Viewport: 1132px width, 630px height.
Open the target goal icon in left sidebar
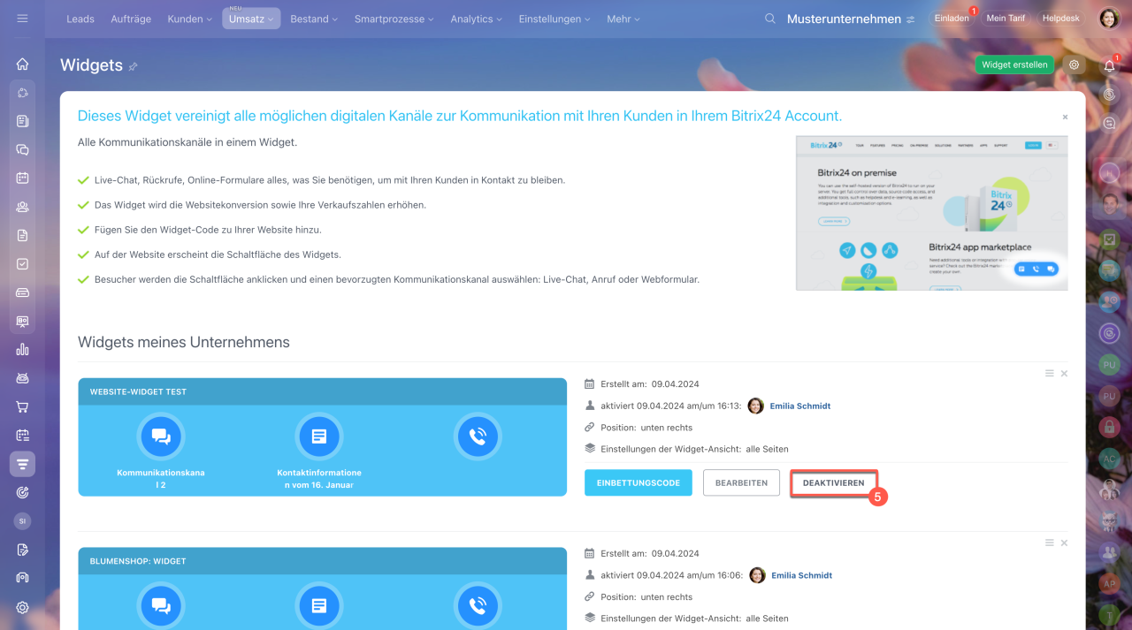click(x=22, y=492)
